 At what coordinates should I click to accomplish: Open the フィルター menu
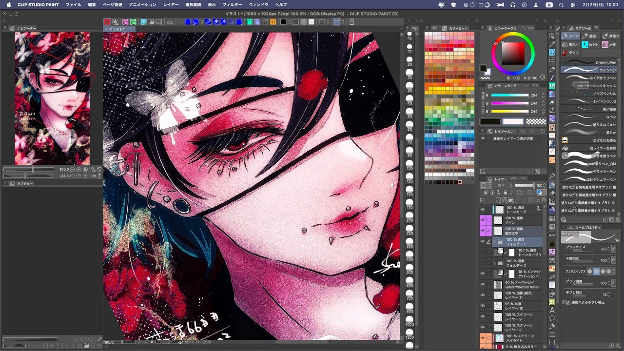[x=233, y=4]
